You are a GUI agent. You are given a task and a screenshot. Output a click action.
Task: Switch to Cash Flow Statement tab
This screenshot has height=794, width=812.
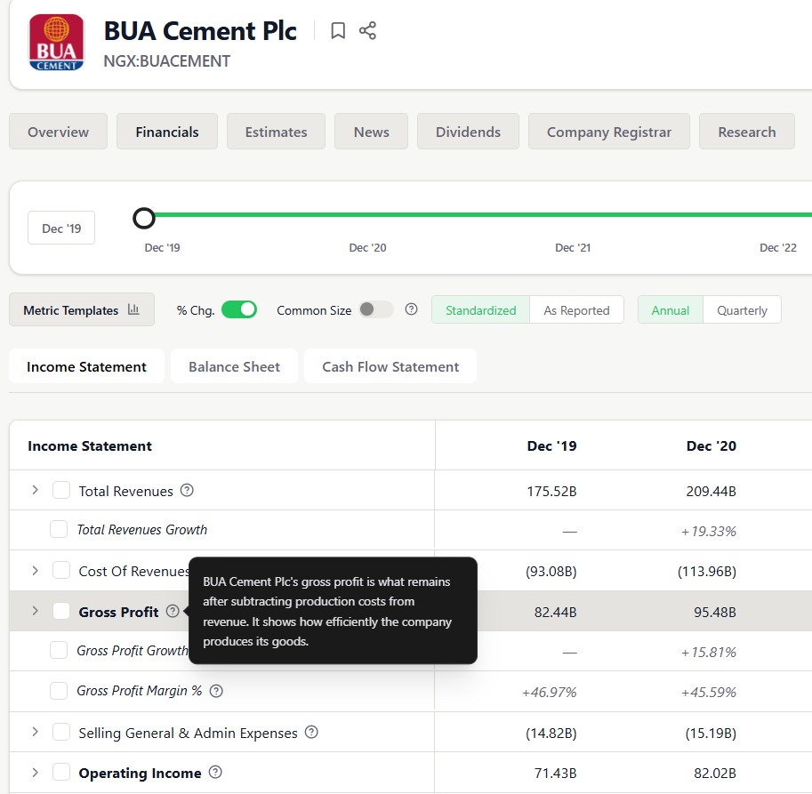pos(390,366)
